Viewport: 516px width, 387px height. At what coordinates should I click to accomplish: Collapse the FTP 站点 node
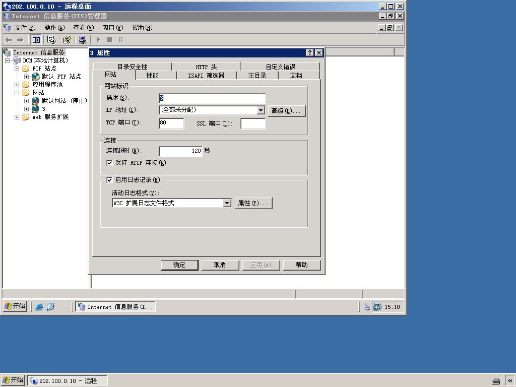click(17, 69)
